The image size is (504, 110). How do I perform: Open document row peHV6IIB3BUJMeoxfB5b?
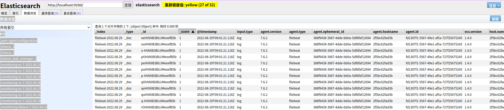pos(299,63)
